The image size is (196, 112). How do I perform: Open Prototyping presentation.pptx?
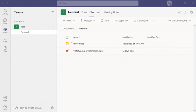pyautogui.click(x=88, y=51)
